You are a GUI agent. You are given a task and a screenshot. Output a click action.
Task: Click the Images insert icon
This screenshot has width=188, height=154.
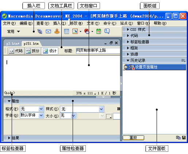(x=75, y=31)
